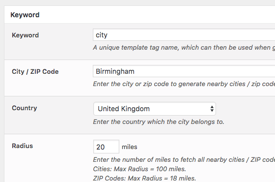Image resolution: width=275 pixels, height=182 pixels.
Task: Focus the Keyword input containing 'city'
Action: click(x=184, y=35)
